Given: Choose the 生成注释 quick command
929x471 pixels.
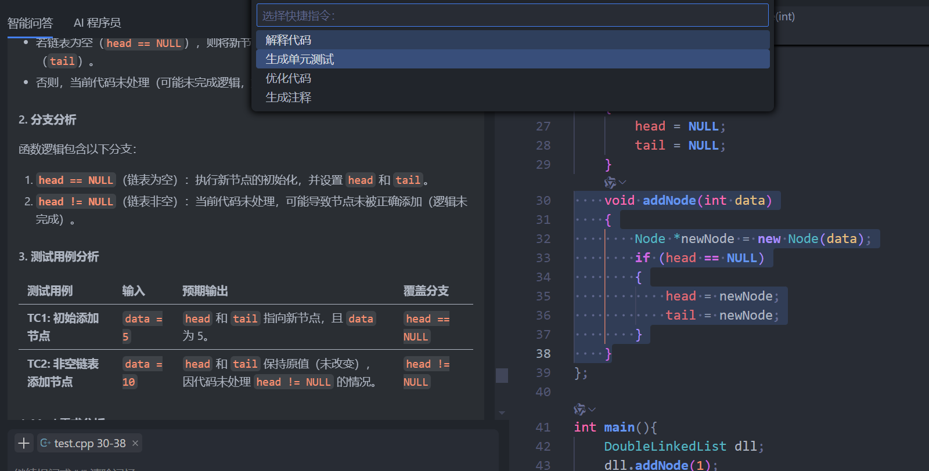Looking at the screenshot, I should click(513, 97).
